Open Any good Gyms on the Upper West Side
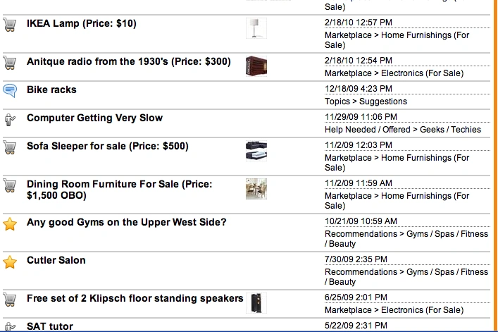Image resolution: width=498 pixels, height=332 pixels. 126,222
